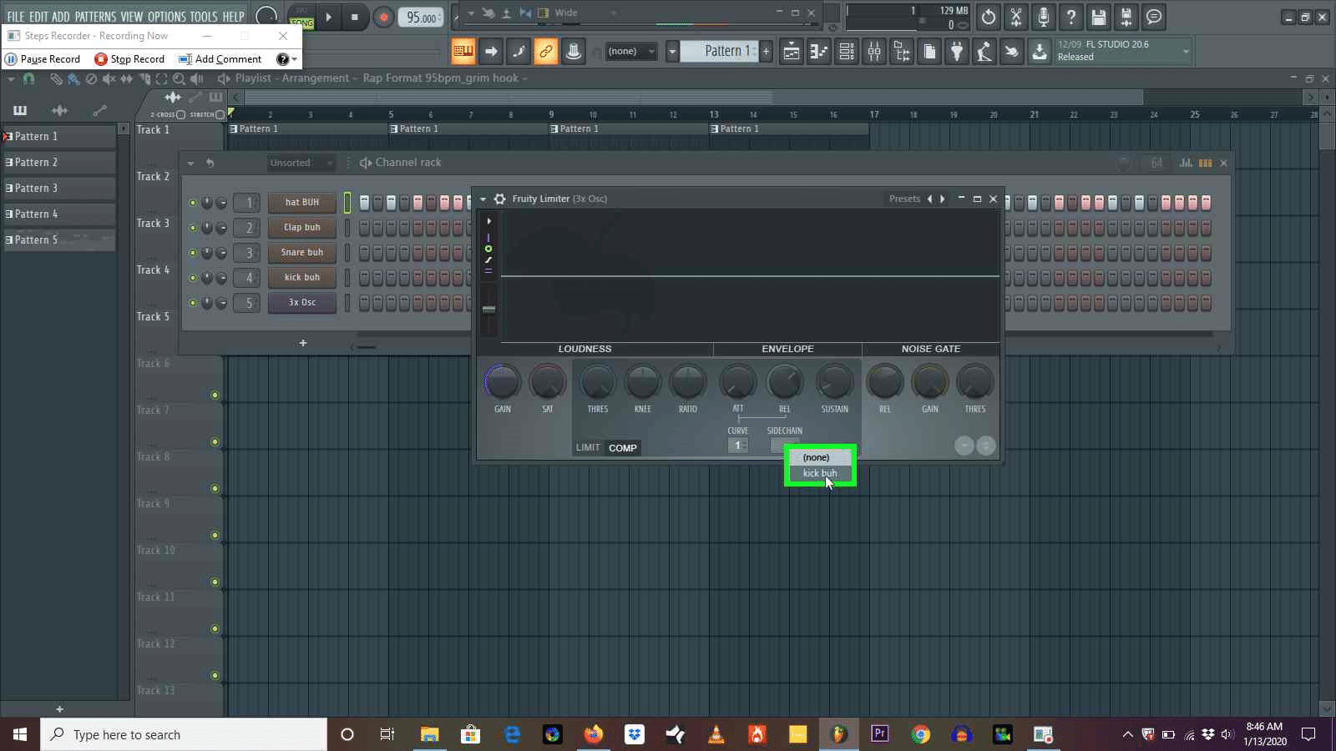Click Pause Record in Steps Recorder
Image resolution: width=1336 pixels, height=751 pixels.
(43, 59)
